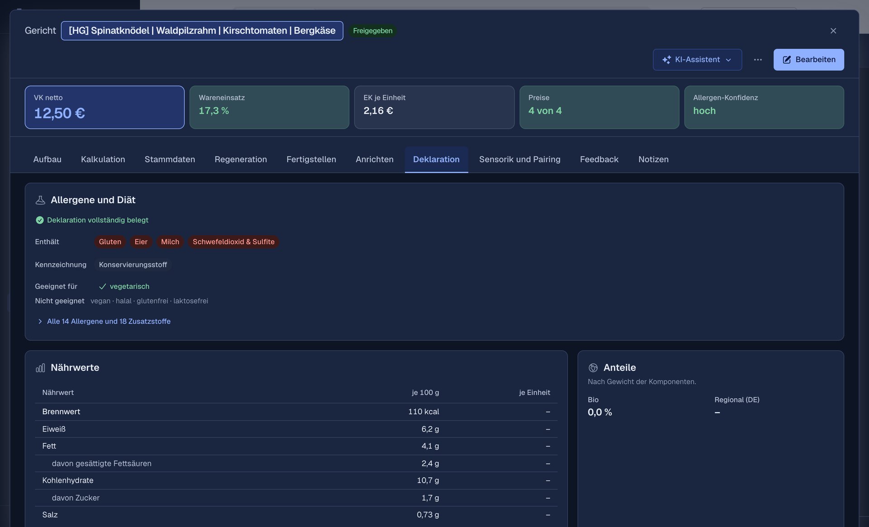
Task: Select the Preise 4 von 4 card
Action: pyautogui.click(x=599, y=107)
